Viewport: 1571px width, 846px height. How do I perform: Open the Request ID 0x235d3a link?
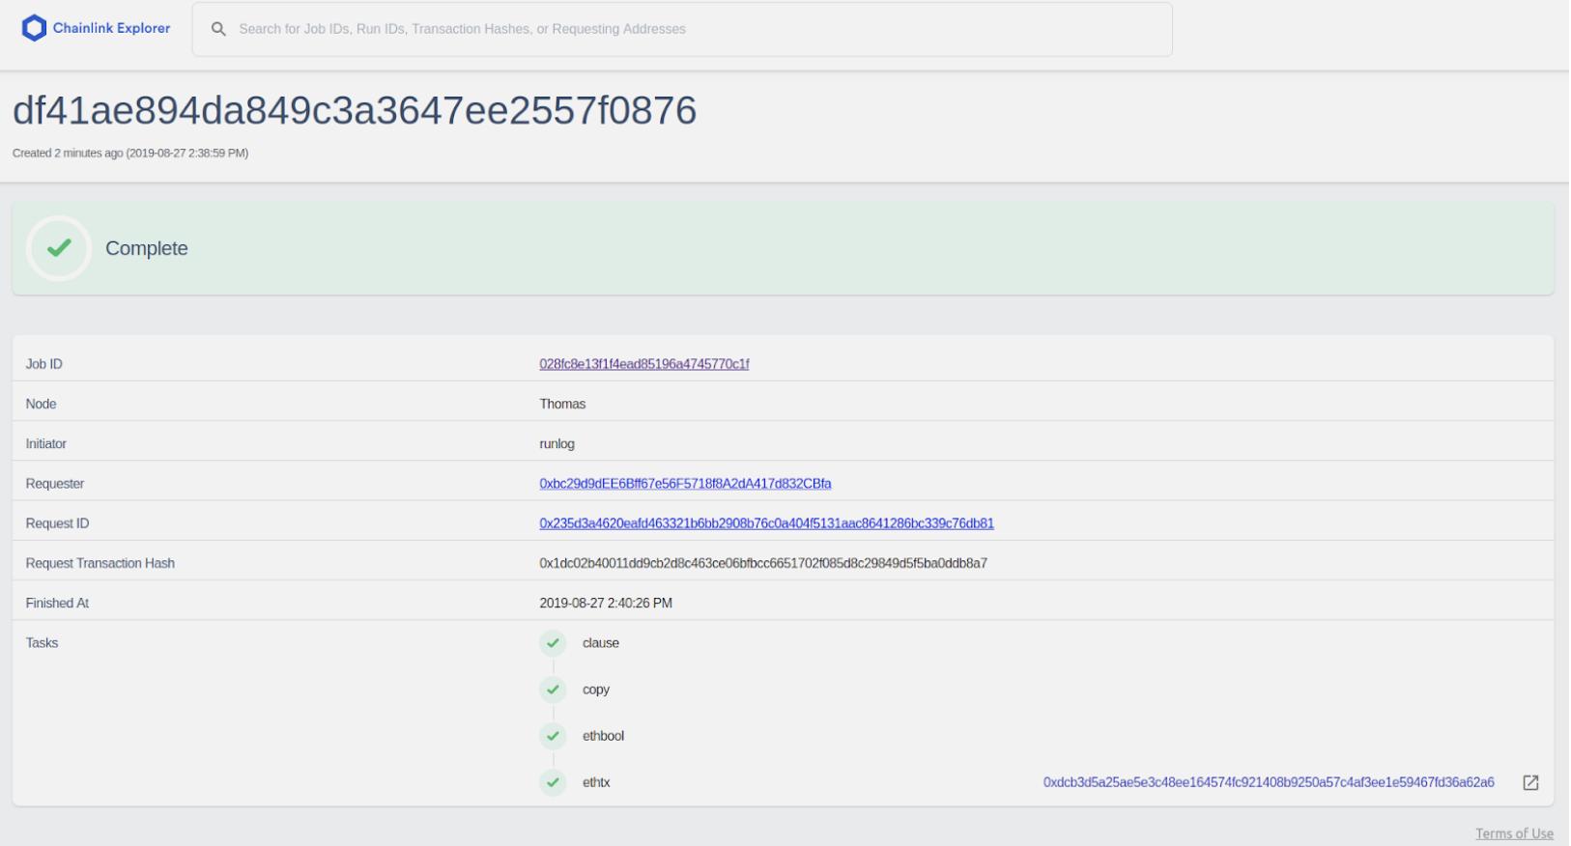[766, 523]
